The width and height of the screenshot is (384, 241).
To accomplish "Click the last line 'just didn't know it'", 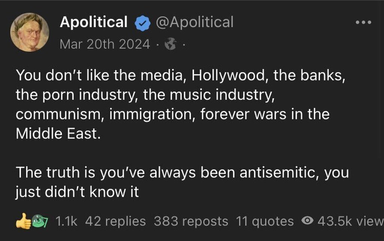I will (77, 192).
